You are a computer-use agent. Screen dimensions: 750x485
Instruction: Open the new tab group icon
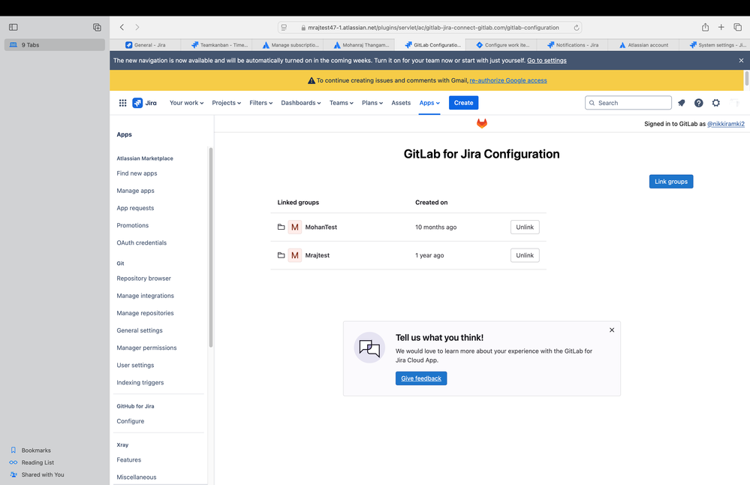tap(97, 27)
